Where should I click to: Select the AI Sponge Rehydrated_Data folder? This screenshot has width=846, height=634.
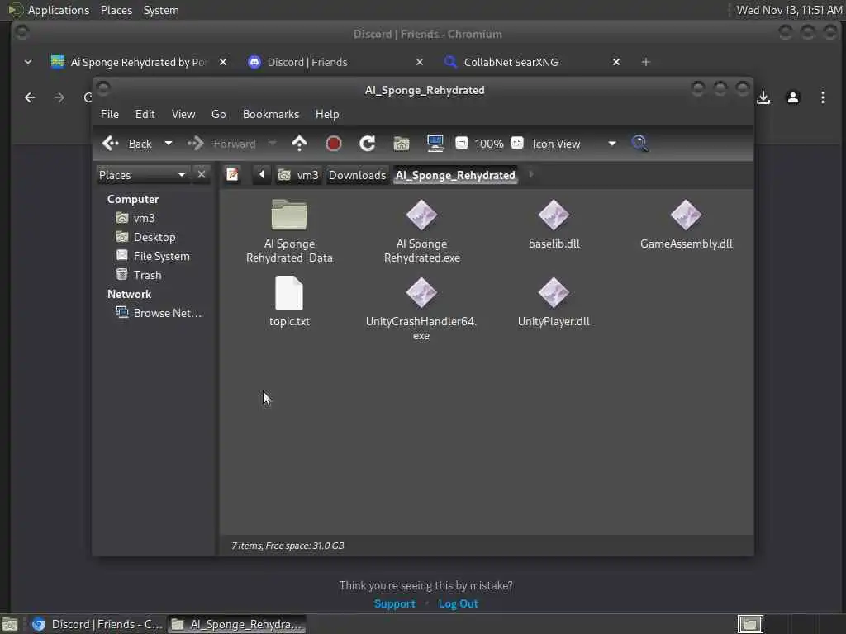289,231
